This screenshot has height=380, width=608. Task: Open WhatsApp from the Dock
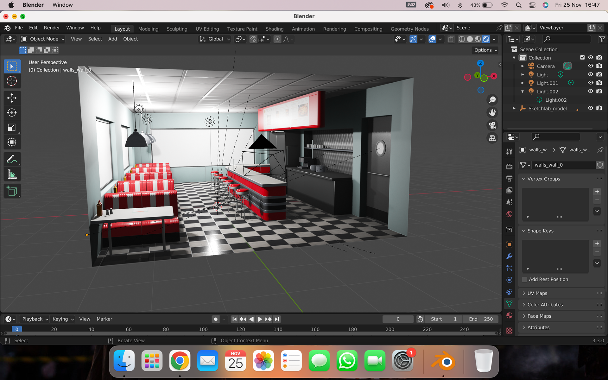pos(347,361)
